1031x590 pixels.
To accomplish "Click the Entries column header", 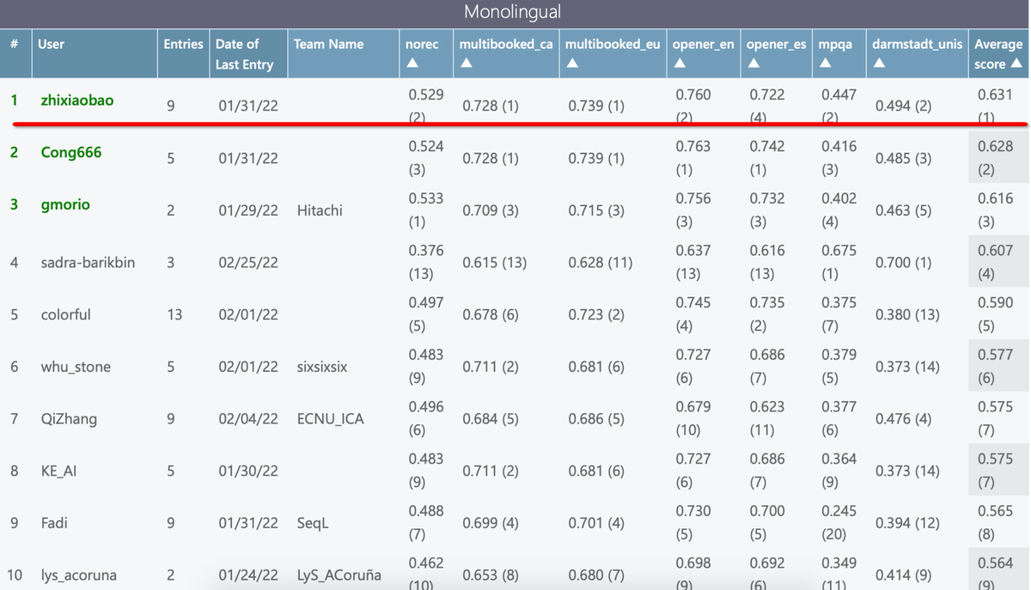I will coord(183,44).
